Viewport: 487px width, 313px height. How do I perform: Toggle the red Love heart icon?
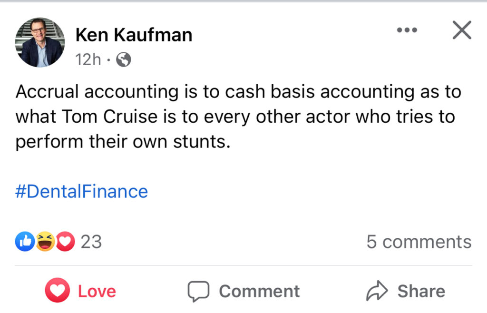click(58, 290)
